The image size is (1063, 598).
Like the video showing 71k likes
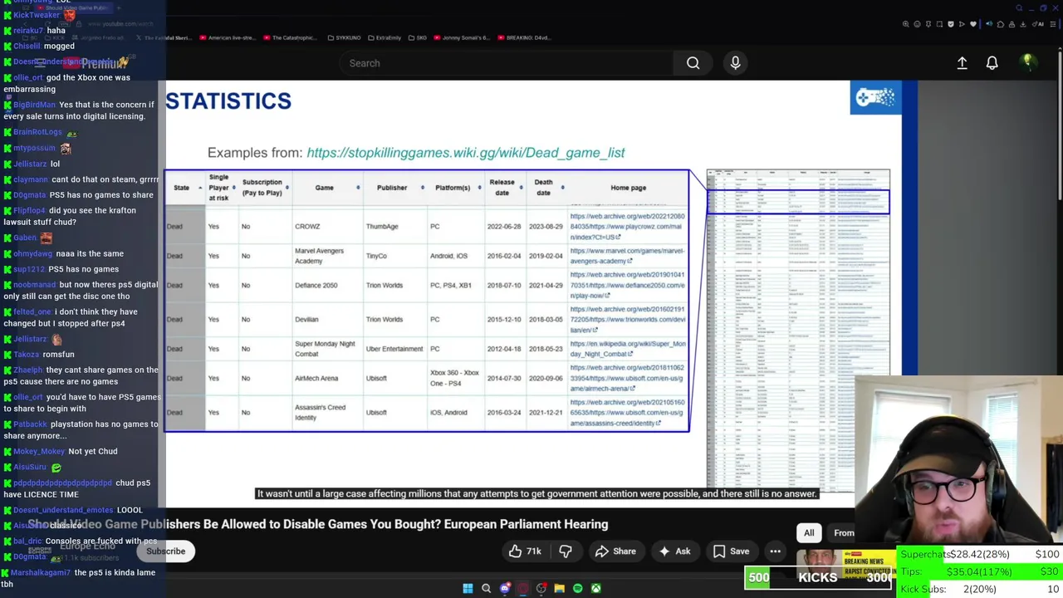(x=525, y=551)
